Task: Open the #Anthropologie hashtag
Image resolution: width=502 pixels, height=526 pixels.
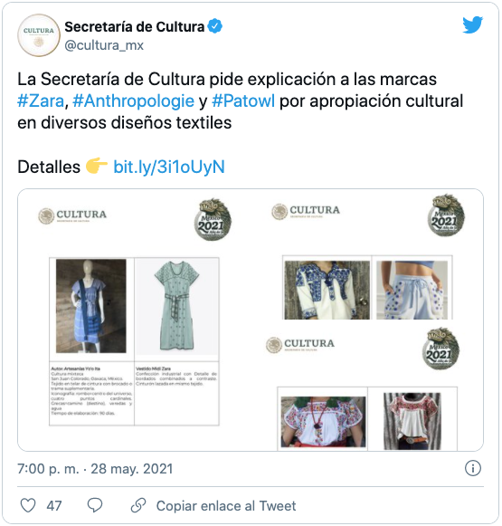Action: coord(133,100)
